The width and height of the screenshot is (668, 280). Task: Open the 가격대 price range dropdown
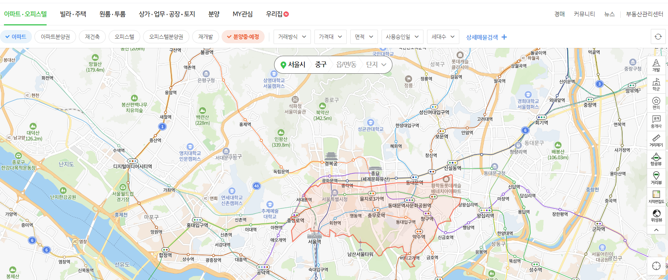[330, 37]
